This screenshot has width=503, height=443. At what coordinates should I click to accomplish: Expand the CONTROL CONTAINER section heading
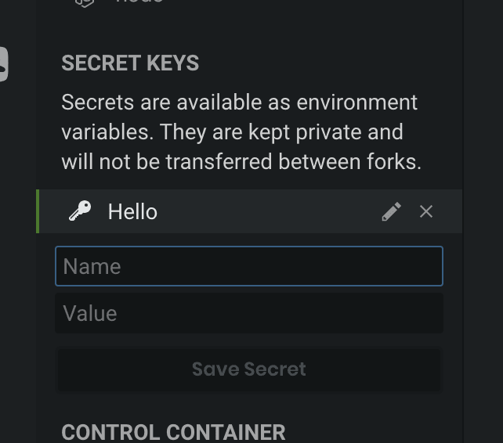point(173,432)
